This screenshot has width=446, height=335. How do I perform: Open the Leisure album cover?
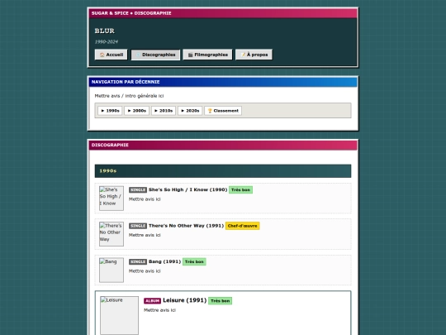click(119, 315)
